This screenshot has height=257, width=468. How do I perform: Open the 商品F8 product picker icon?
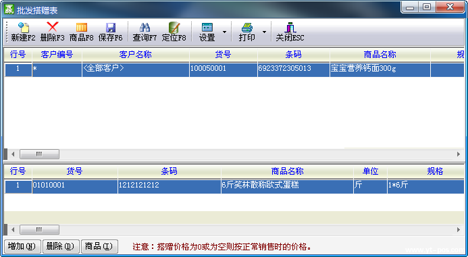tap(82, 28)
